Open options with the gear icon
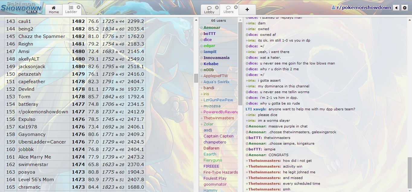Screen dimensions: 412x192 (x=405, y=8)
